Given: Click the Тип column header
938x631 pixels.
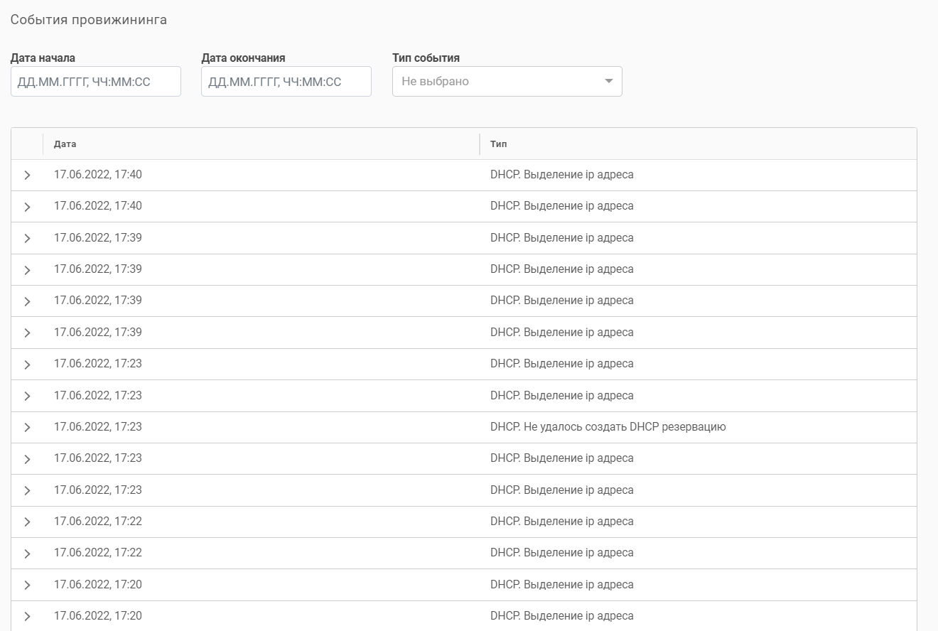Looking at the screenshot, I should tap(499, 144).
